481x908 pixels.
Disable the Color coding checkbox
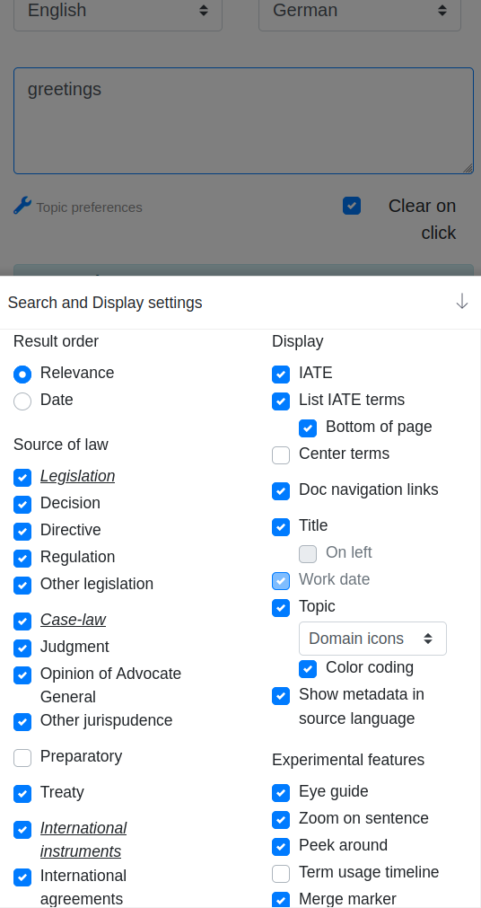[308, 669]
